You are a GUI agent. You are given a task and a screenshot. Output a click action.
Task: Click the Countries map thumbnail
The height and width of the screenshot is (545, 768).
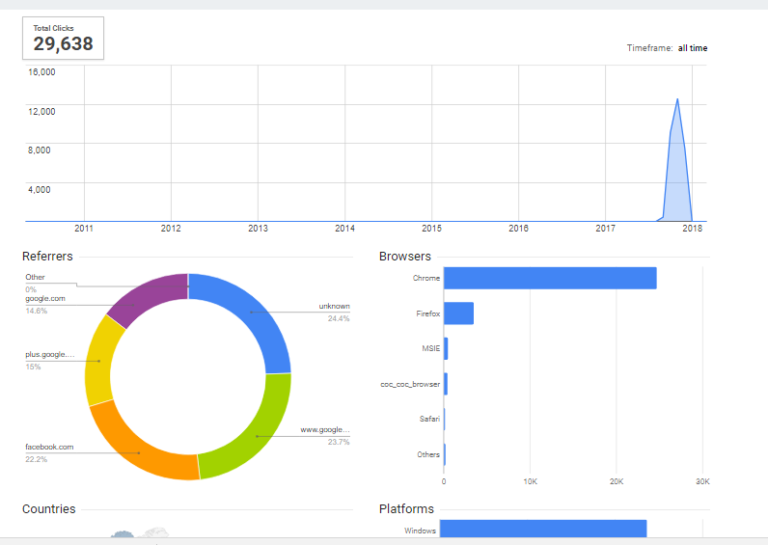[x=140, y=531]
